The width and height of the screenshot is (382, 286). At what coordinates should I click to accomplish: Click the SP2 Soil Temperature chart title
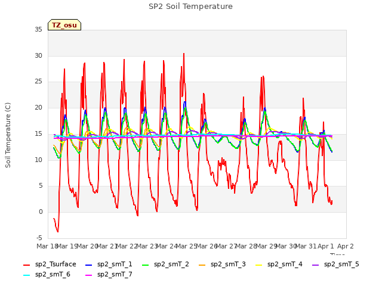click(x=190, y=7)
